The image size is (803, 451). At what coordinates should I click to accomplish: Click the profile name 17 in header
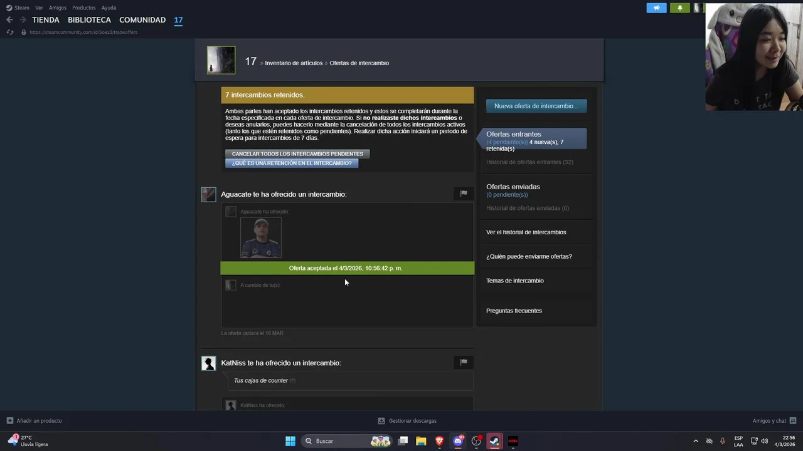(250, 61)
